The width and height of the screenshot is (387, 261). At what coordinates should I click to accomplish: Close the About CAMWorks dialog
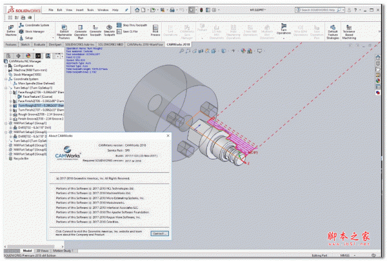click(x=170, y=137)
